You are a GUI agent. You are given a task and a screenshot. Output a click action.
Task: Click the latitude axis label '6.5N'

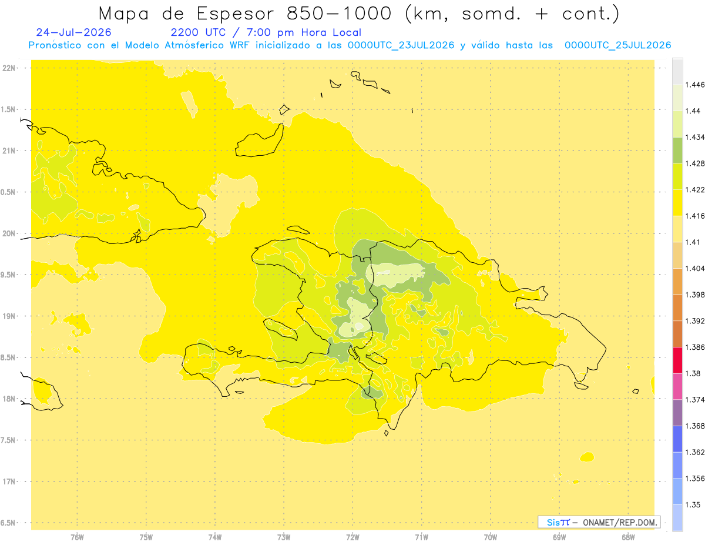[8, 523]
